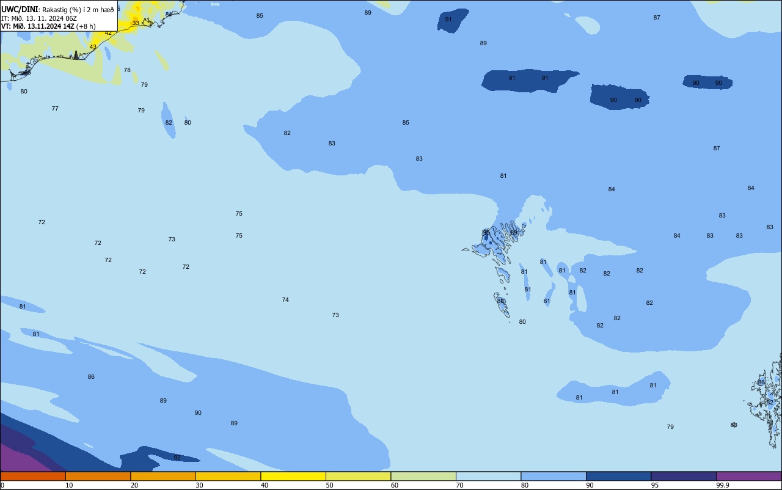The width and height of the screenshot is (782, 490).
Task: Select the bright yellow 40–50 legend swatch
Action: (x=293, y=476)
